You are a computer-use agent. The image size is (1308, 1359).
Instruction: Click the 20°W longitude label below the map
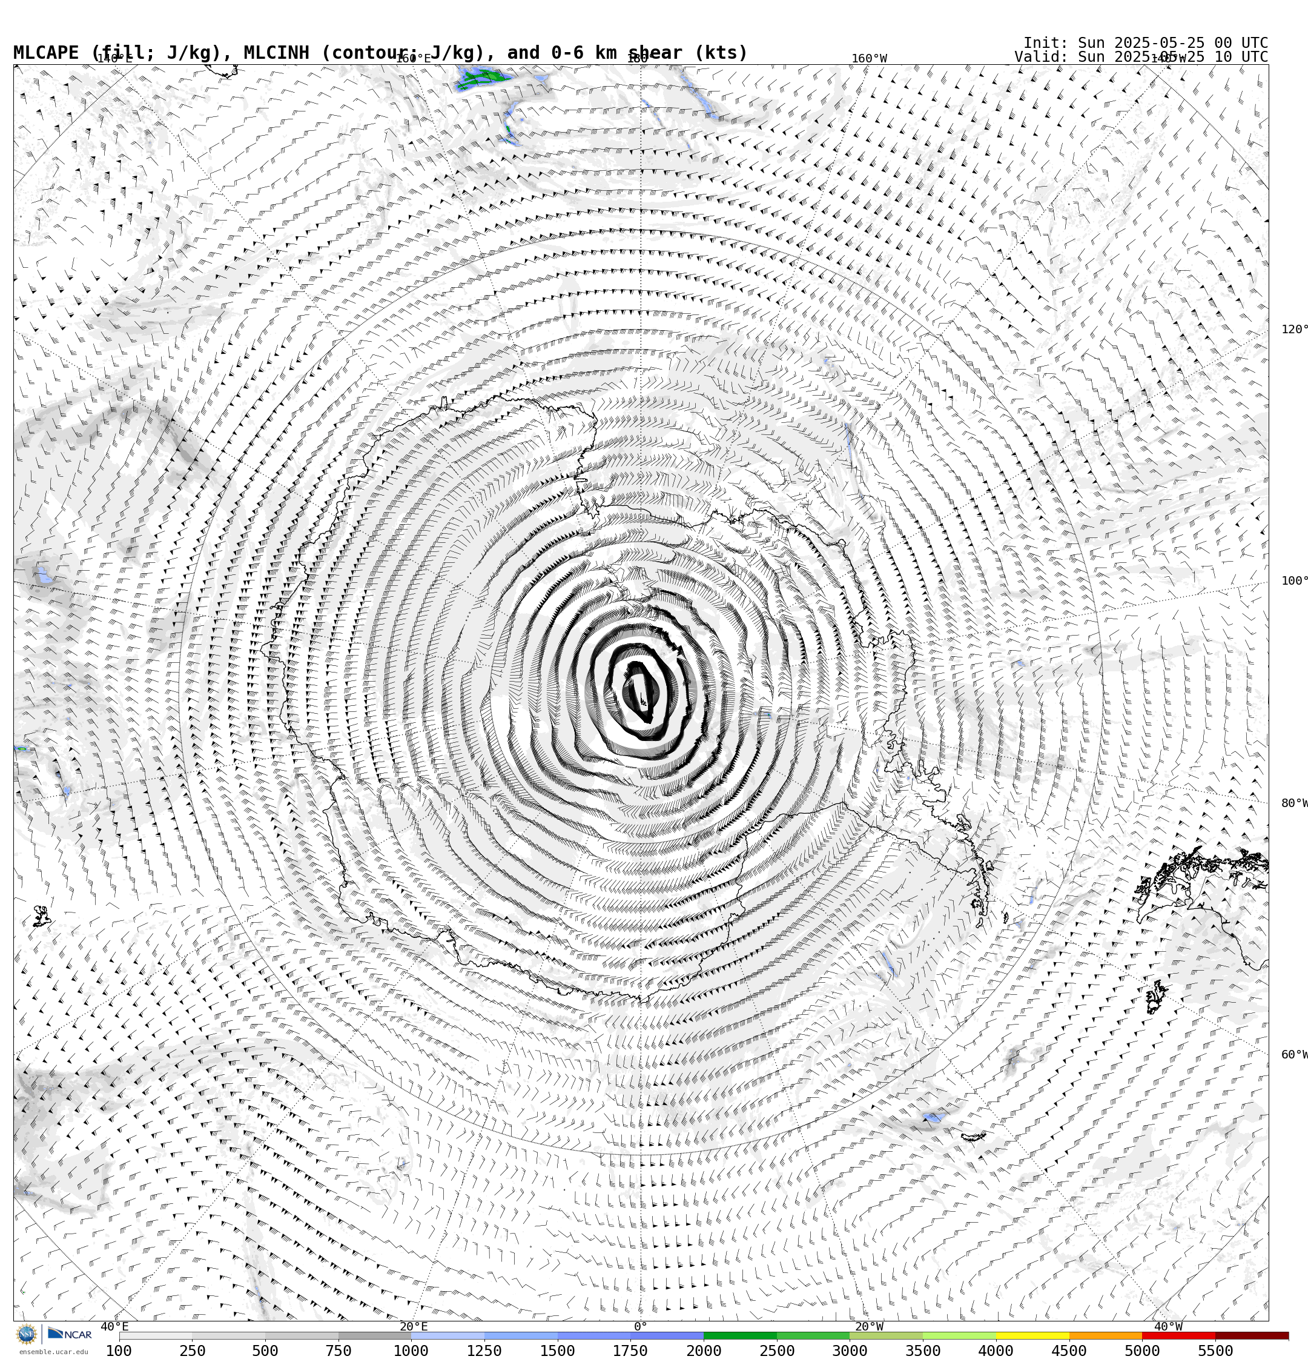[869, 1326]
